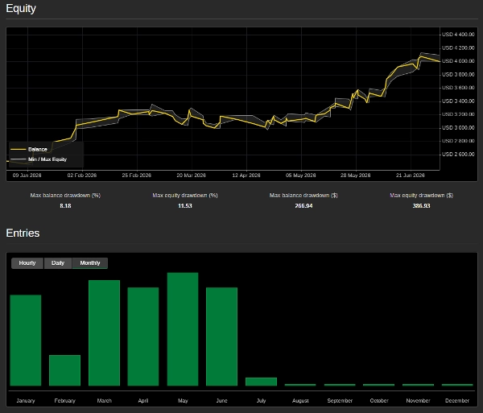Image resolution: width=483 pixels, height=413 pixels.
Task: Click the October month label
Action: 379,401
